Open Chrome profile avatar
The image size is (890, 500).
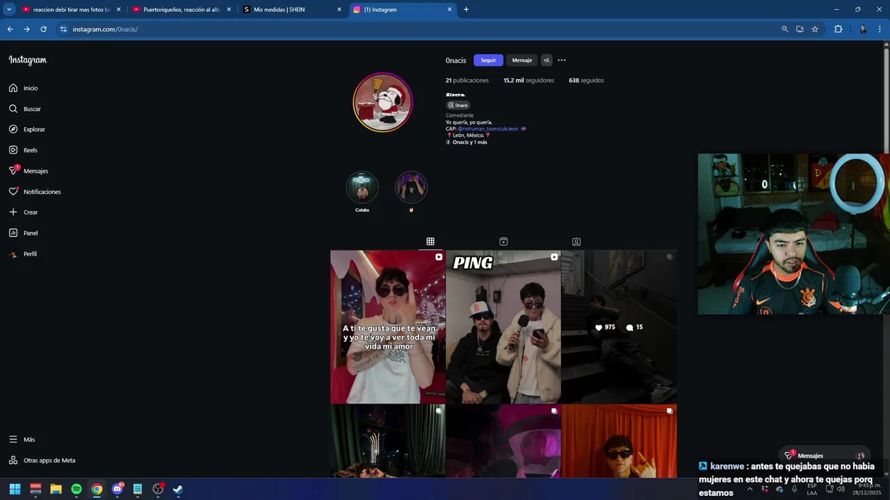tap(863, 29)
